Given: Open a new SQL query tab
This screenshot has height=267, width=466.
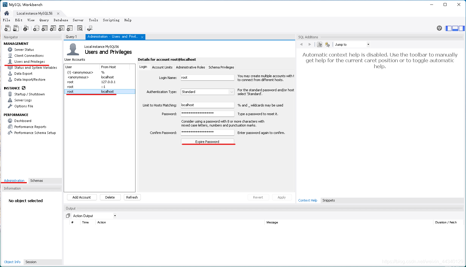Looking at the screenshot, I should 7,28.
